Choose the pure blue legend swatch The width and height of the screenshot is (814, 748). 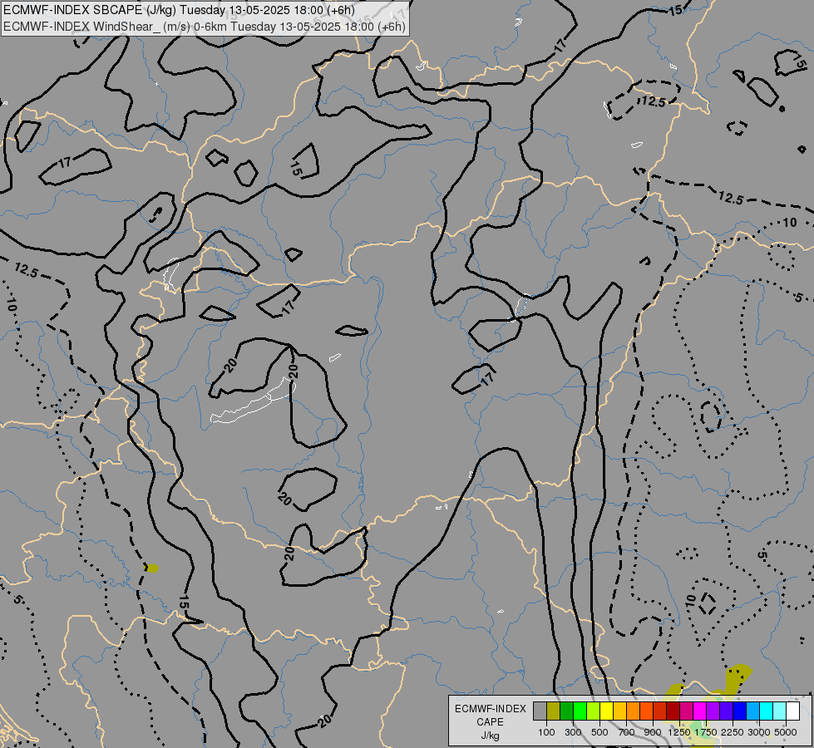740,711
